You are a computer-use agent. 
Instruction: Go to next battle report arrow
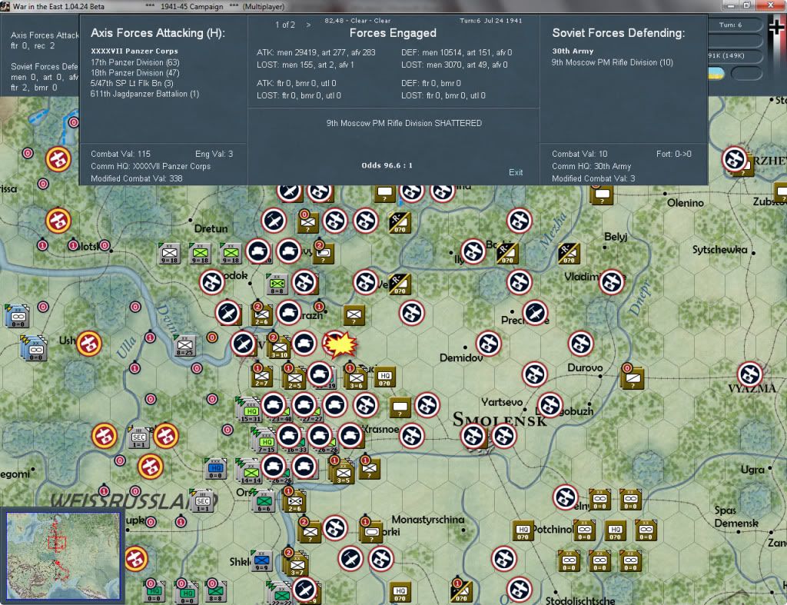click(x=308, y=25)
